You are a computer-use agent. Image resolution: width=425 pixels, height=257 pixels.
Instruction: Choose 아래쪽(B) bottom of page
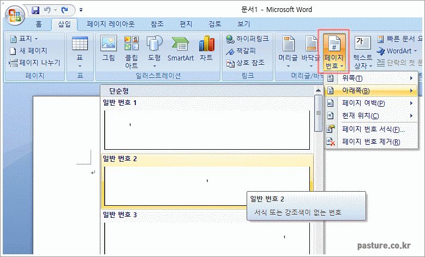coord(371,90)
